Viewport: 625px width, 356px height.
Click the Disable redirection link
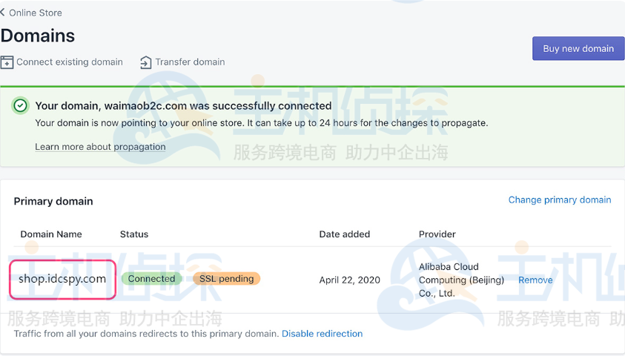pyautogui.click(x=322, y=334)
